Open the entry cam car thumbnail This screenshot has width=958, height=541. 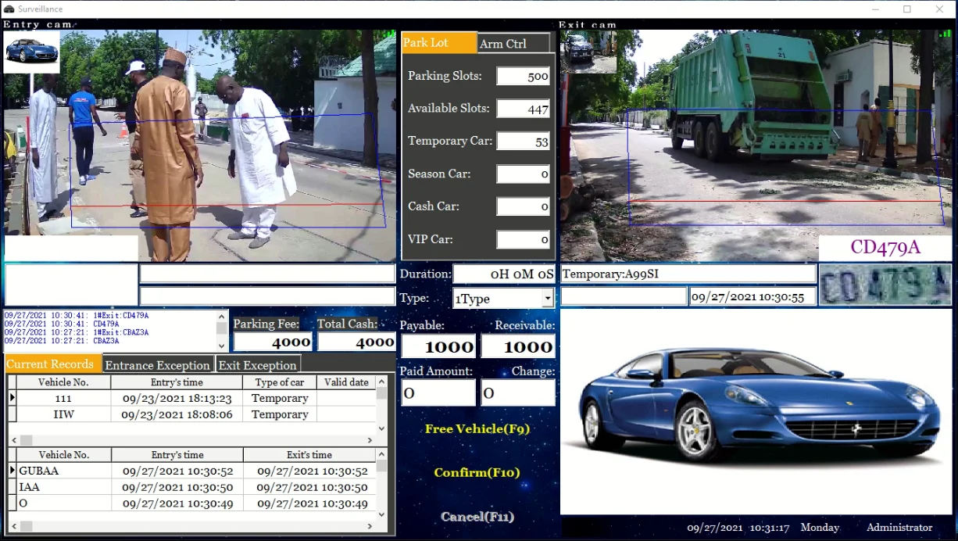tap(31, 52)
